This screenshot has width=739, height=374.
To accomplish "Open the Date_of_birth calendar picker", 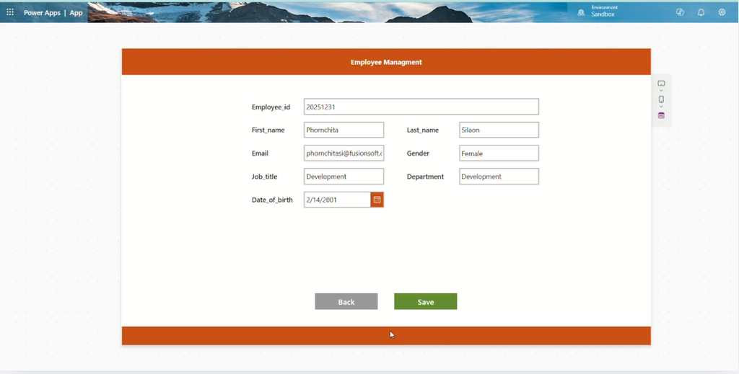I will 377,200.
